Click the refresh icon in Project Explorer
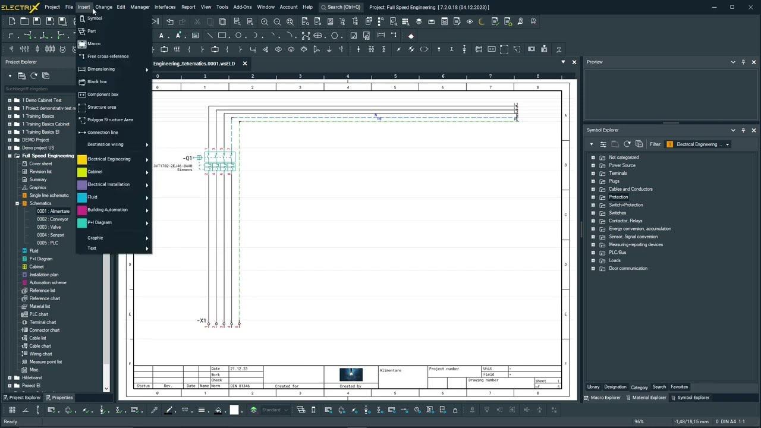The width and height of the screenshot is (761, 428). click(x=34, y=75)
